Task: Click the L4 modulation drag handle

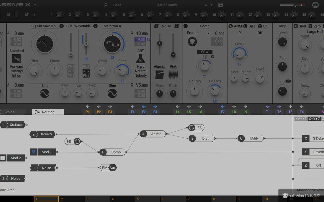Action: pos(178,107)
